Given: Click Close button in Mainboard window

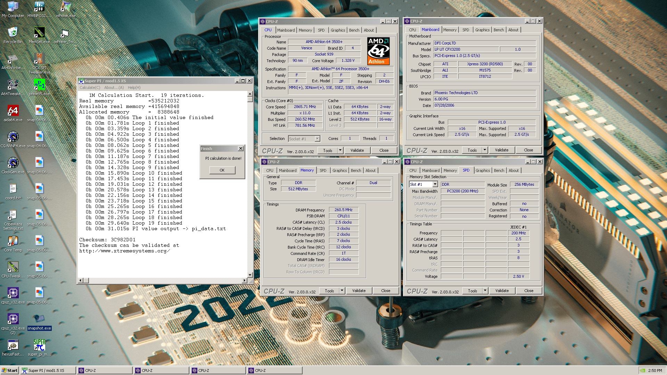Looking at the screenshot, I should [528, 150].
